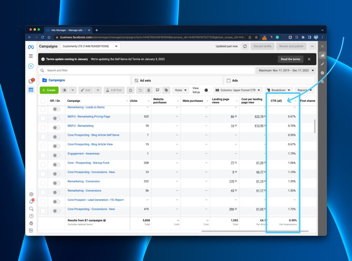
Task: Reload page with browser refresh button
Action: [42, 37]
